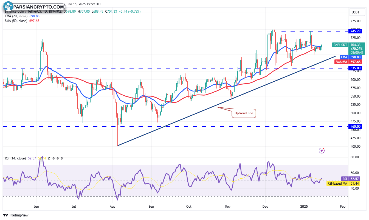Click the Nov label on time axis
This screenshot has height=220, width=369.
(228, 206)
